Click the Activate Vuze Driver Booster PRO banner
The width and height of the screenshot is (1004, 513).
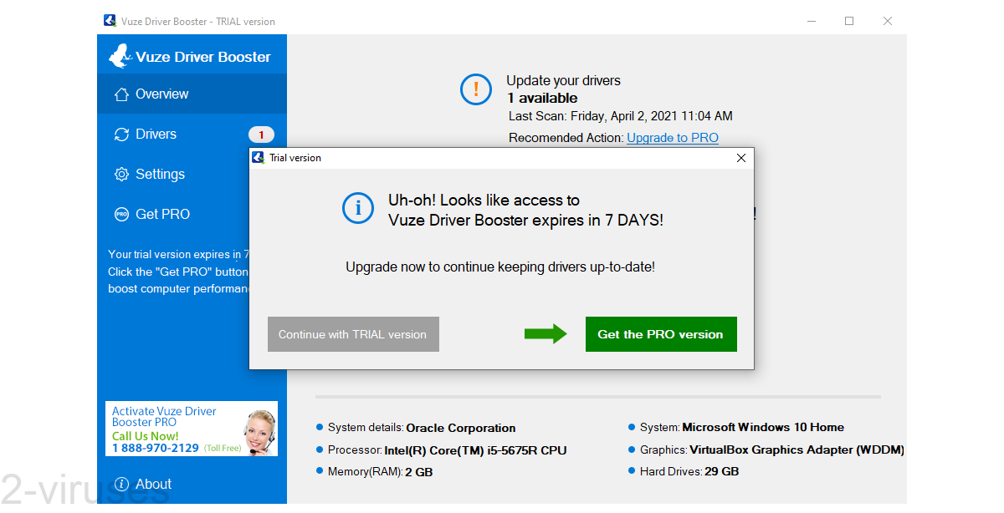192,429
